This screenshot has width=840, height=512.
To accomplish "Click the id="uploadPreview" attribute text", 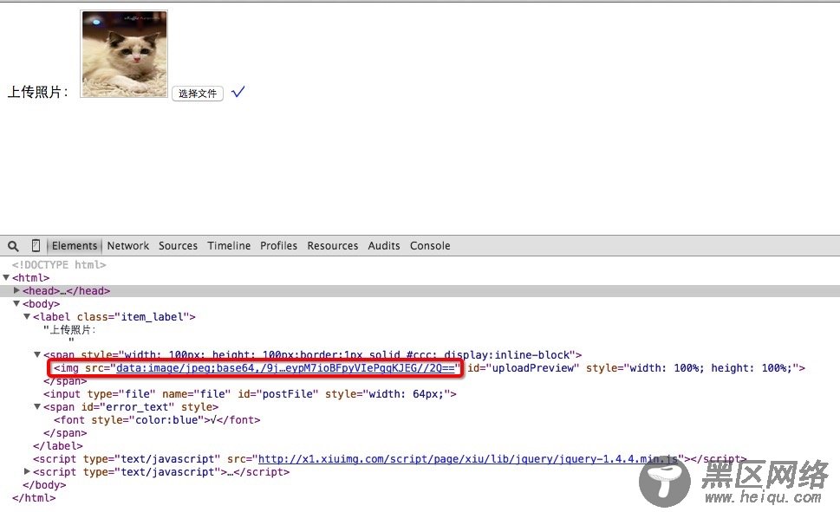I will (524, 368).
